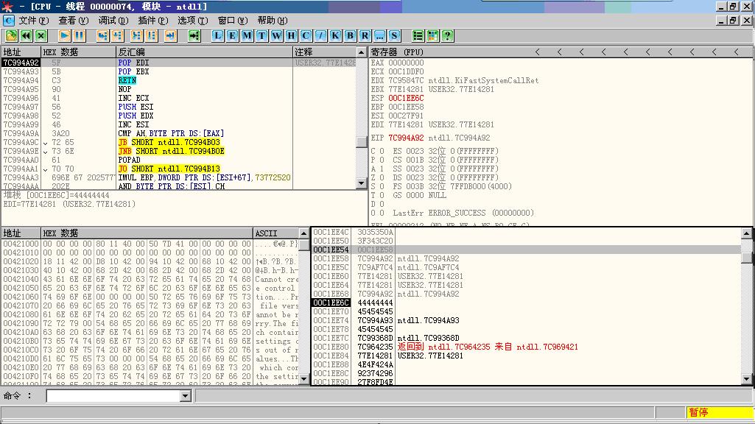Select the RETN instruction at 7C994A94
The width and height of the screenshot is (755, 424).
pos(127,81)
